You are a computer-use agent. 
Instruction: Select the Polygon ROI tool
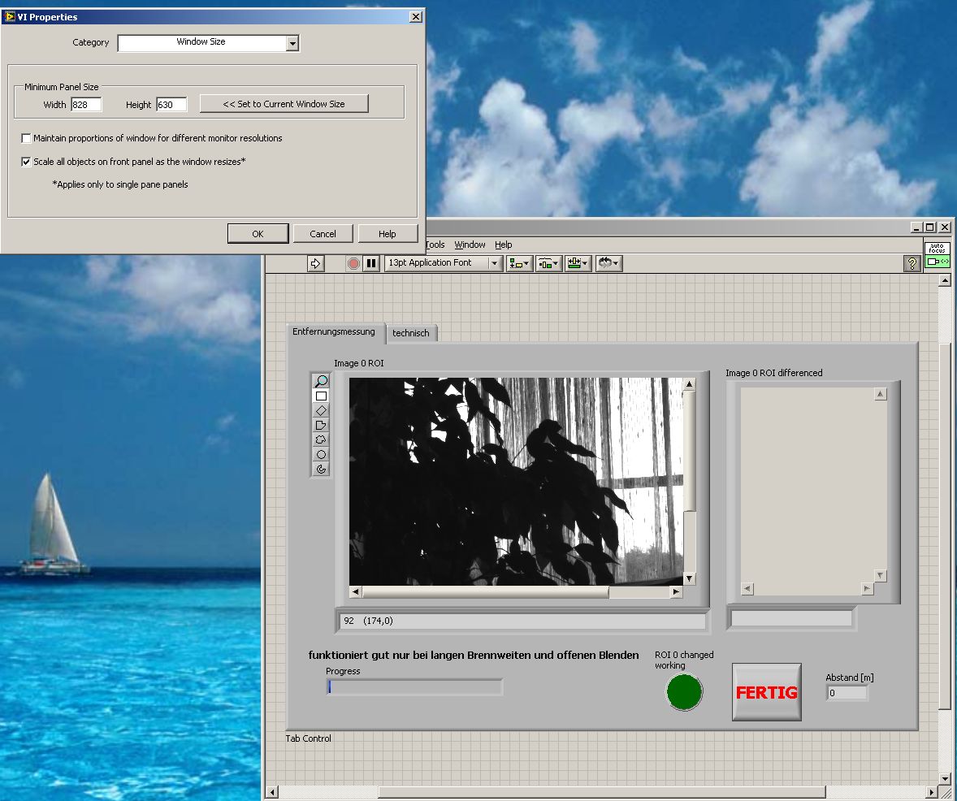click(321, 425)
